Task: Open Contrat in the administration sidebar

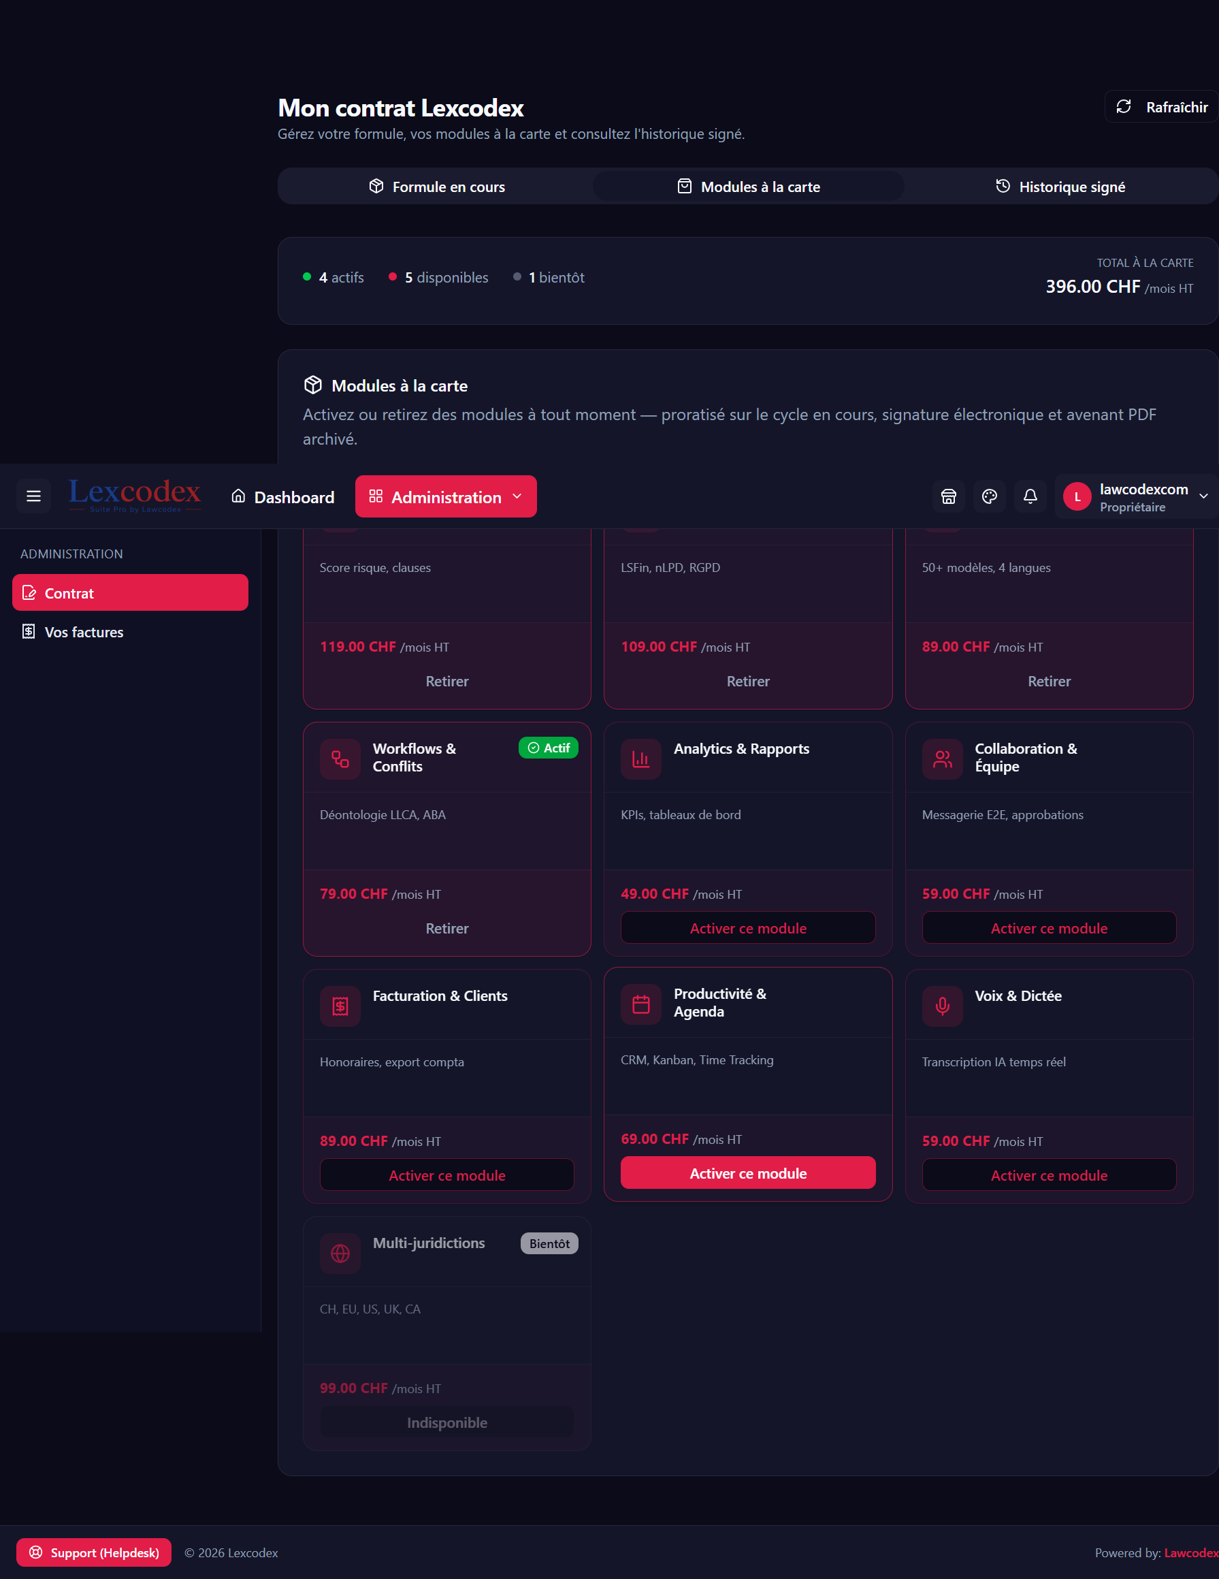Action: (x=130, y=593)
